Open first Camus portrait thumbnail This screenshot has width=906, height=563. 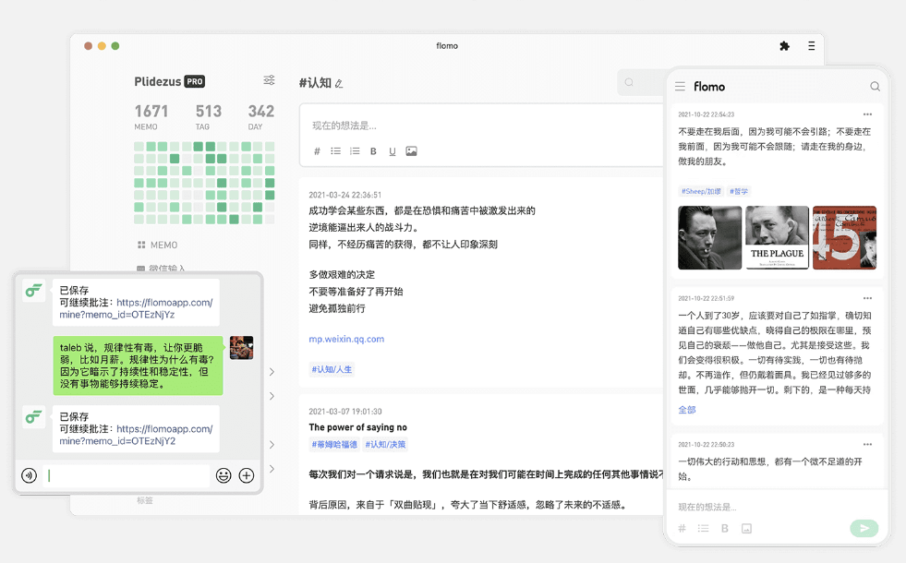709,237
